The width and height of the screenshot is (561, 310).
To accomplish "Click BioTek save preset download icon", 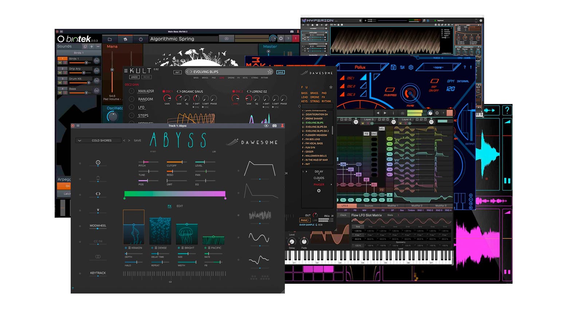I will click(x=226, y=39).
